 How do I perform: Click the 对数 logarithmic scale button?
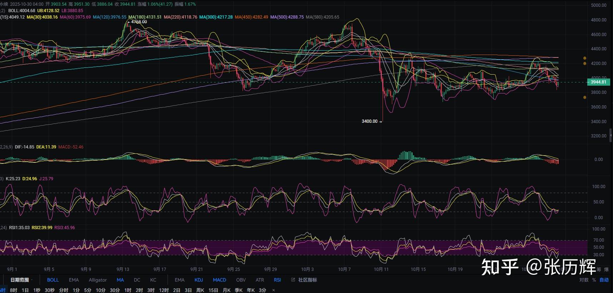click(584, 280)
